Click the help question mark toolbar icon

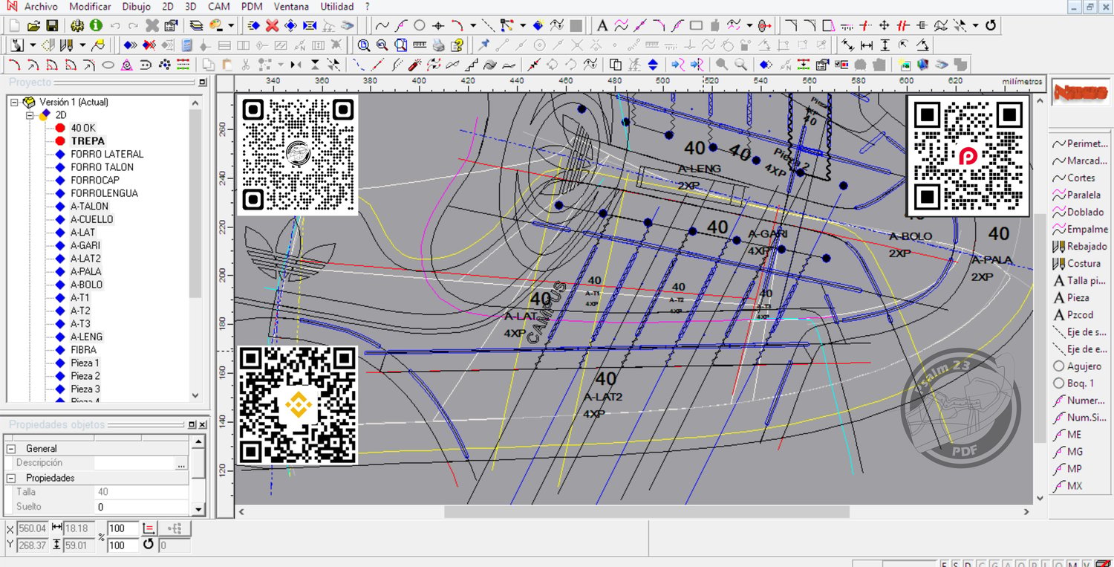[x=457, y=45]
